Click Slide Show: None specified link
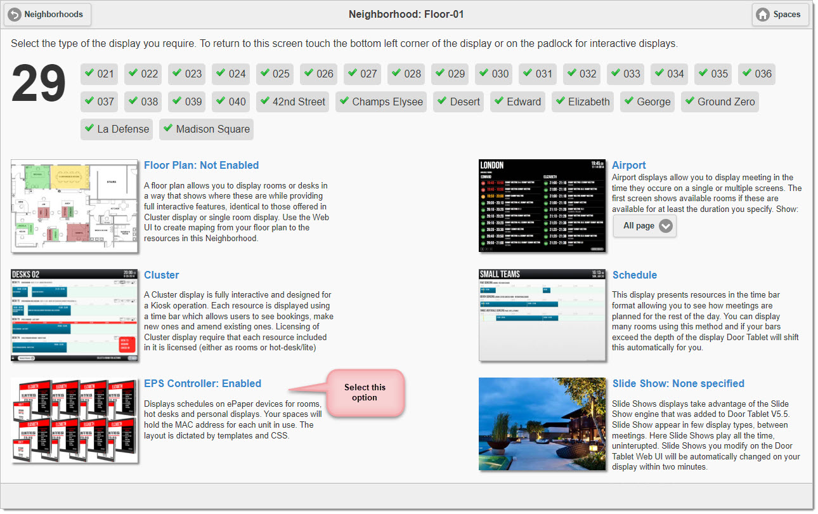This screenshot has width=818, height=514. pyautogui.click(x=678, y=383)
